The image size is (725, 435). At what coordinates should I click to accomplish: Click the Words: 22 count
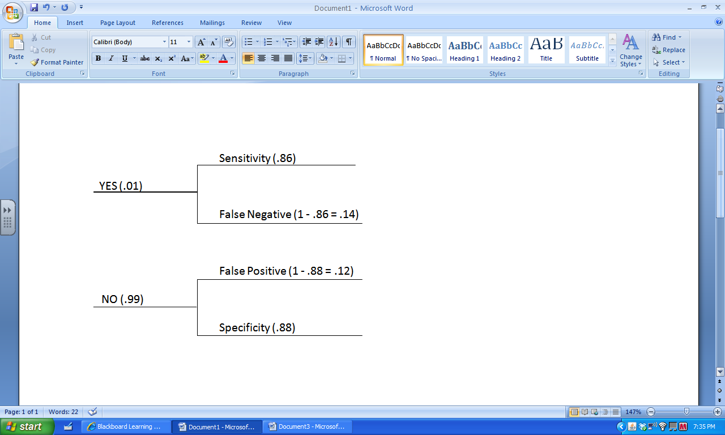(x=63, y=412)
